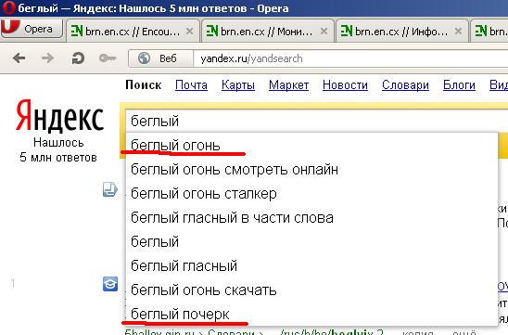Choose suggestion 'беглый огонь скачать'
508x335 pixels.
click(311, 290)
